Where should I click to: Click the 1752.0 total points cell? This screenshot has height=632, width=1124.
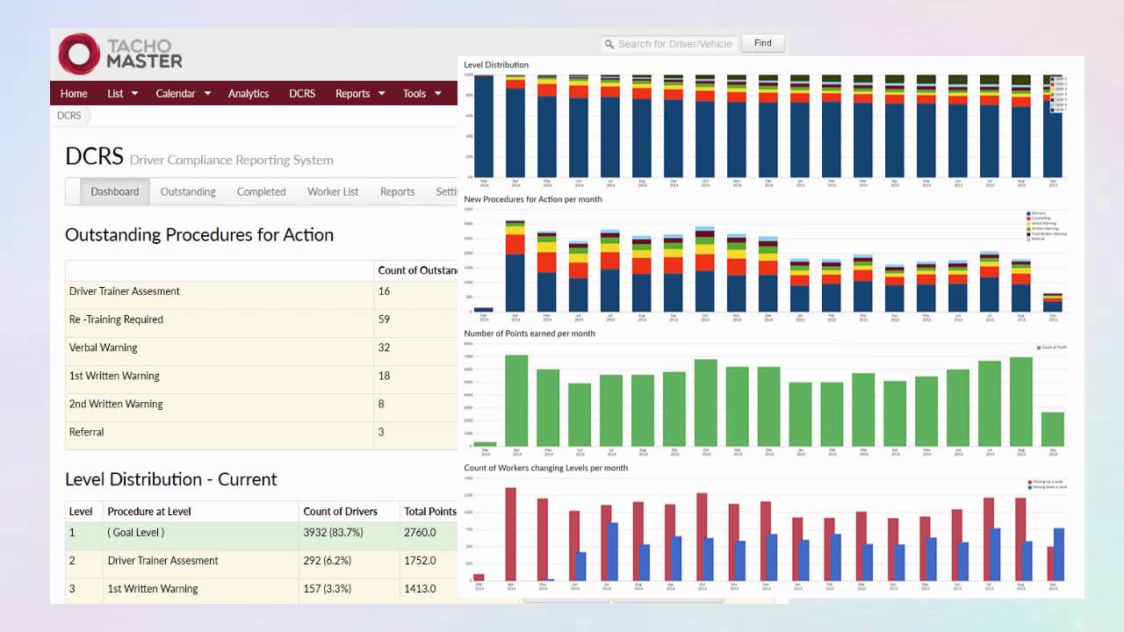point(420,561)
